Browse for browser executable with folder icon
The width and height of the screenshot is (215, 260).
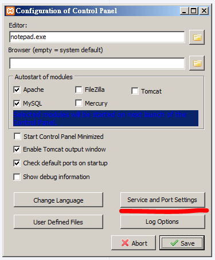tap(197, 63)
